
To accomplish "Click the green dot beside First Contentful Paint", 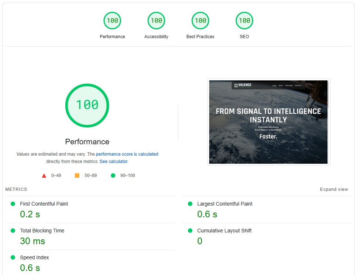I will pos(13,204).
